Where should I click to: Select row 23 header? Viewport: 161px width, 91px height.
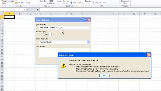click(2, 89)
